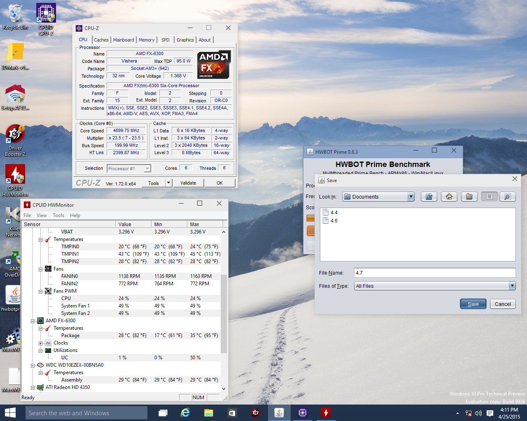Toggle Details view in Save dialog
The width and height of the screenshot is (527, 421).
tap(508, 197)
